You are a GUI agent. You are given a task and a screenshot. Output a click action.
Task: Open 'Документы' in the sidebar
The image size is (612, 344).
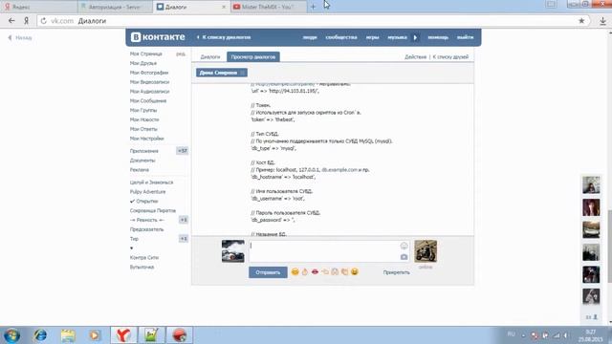(142, 161)
